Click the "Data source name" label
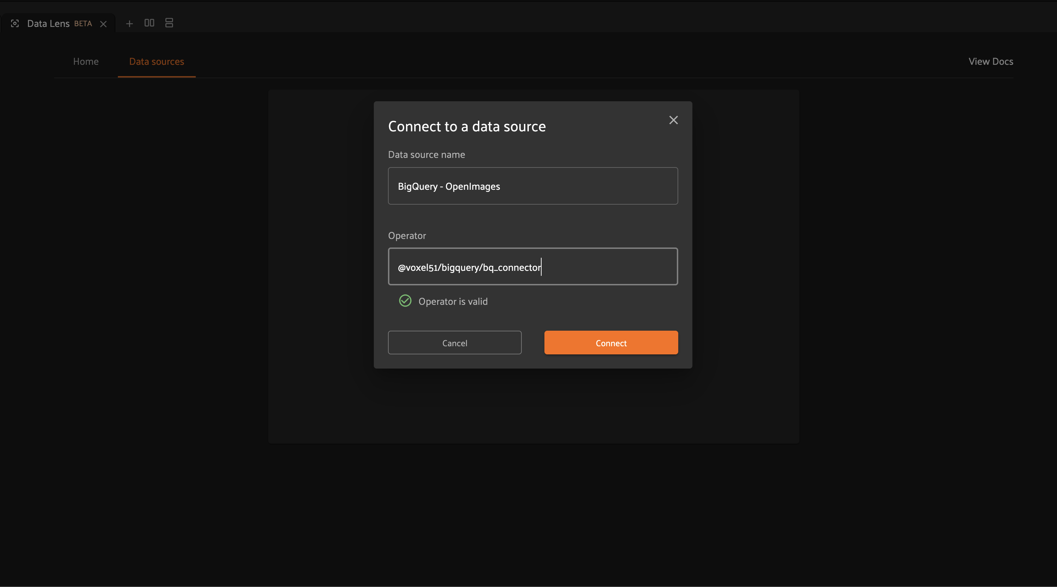 [426, 155]
